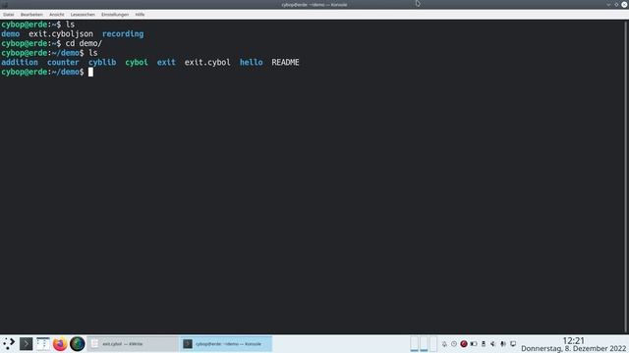The width and height of the screenshot is (629, 353).
Task: Open the audio volume tray icon
Action: [493, 344]
